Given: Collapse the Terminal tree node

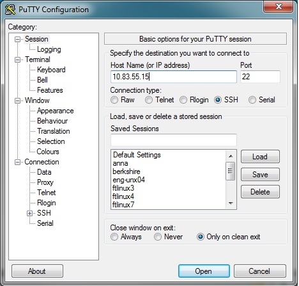Looking at the screenshot, I should click(17, 60).
